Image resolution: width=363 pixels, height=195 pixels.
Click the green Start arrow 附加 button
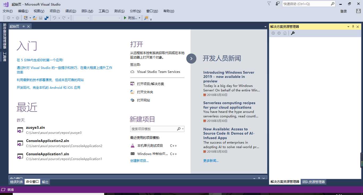[x=131, y=18]
